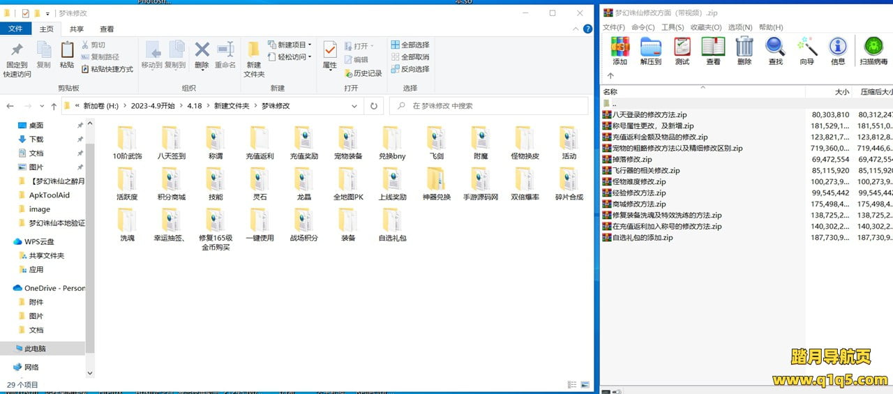Open the 收藏夹(O) menu in WinRAR

[706, 27]
